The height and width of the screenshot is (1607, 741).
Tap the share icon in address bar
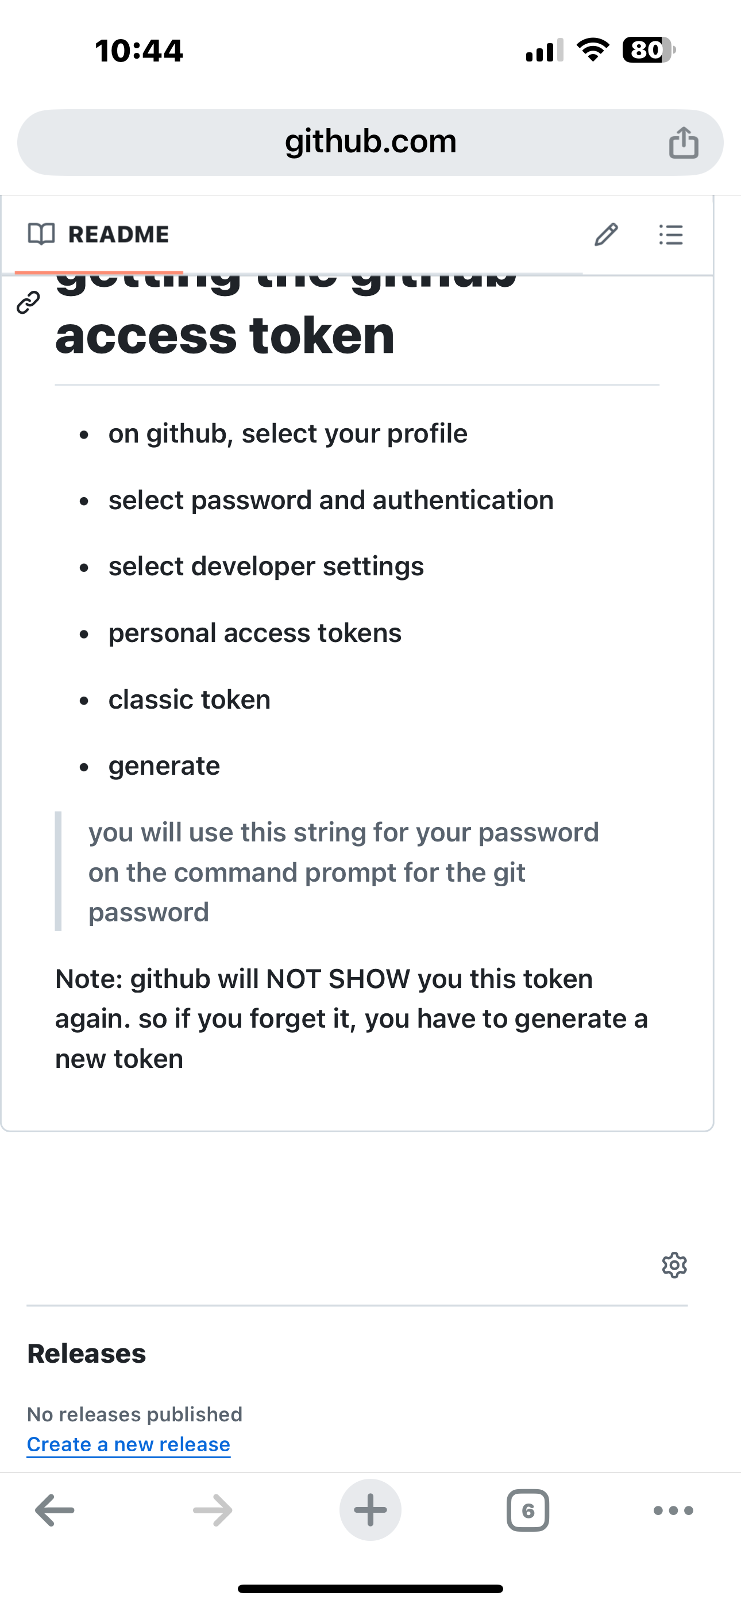pos(684,142)
